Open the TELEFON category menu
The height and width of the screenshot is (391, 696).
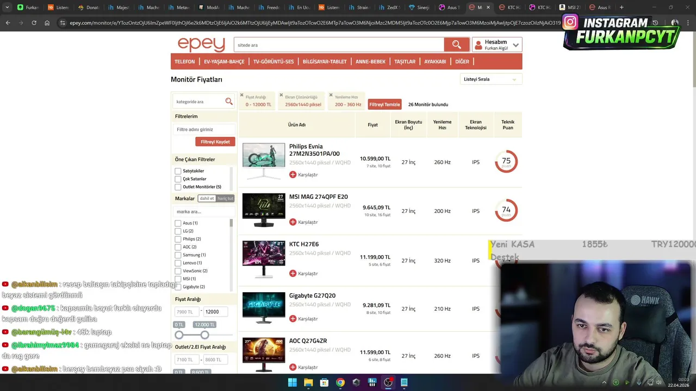coord(185,61)
